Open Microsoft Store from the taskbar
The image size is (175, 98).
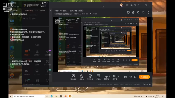tap(61, 96)
